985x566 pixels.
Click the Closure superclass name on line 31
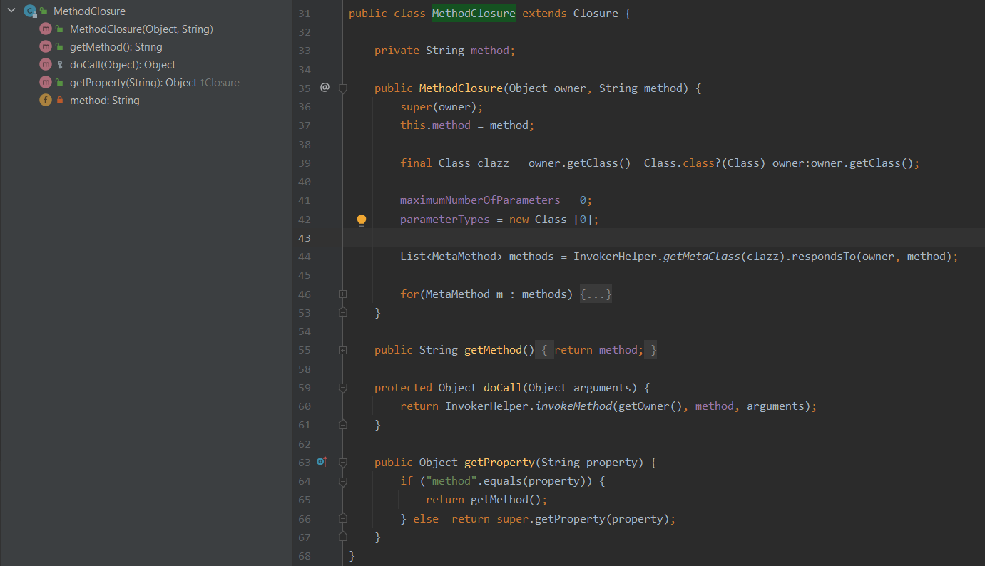coord(596,14)
